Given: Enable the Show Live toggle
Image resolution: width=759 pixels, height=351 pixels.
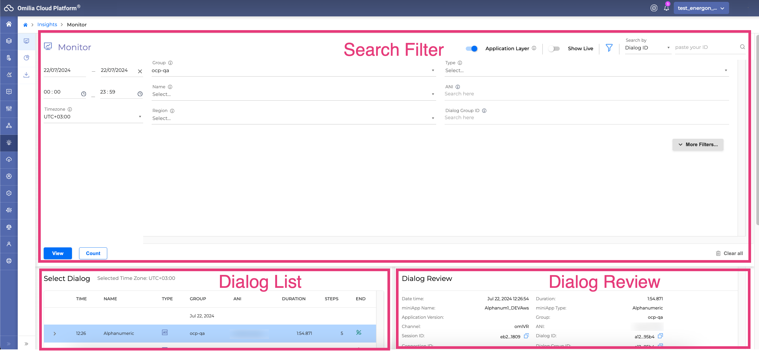Looking at the screenshot, I should [554, 49].
